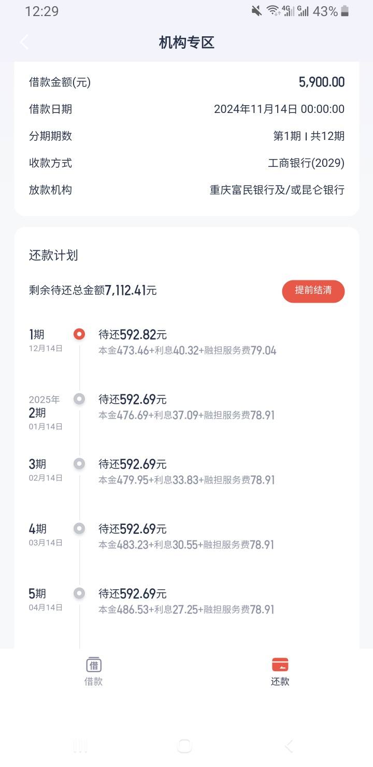This screenshot has width=373, height=767.
Task: Tap the back arrow in the header
Action: tap(24, 42)
